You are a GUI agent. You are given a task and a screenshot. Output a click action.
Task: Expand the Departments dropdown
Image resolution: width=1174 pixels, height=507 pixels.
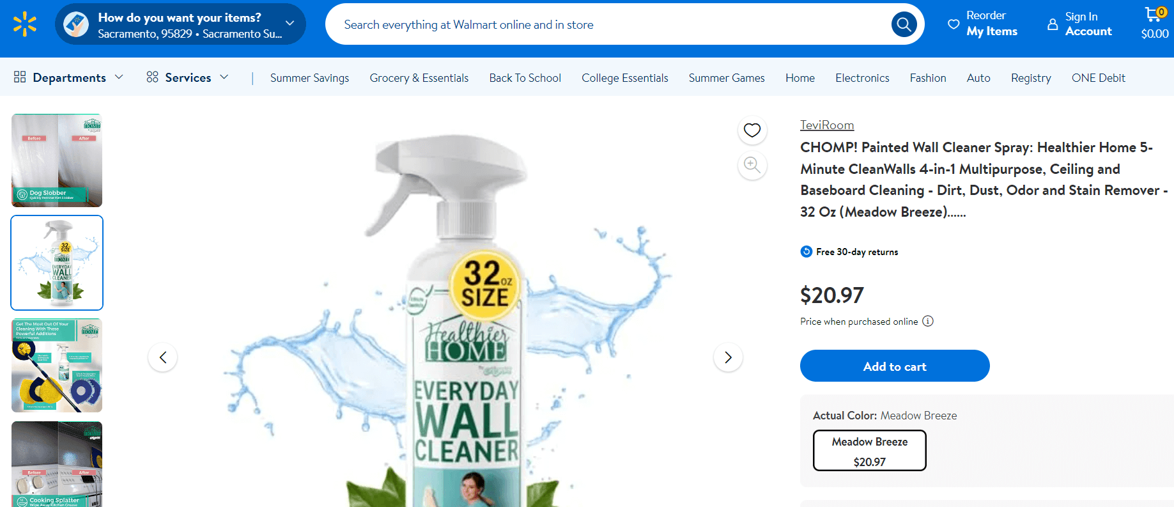tap(68, 77)
